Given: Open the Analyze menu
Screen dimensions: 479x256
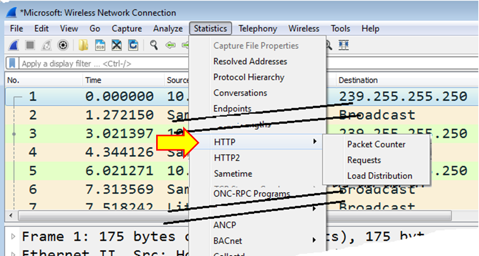Looking at the screenshot, I should coord(168,29).
